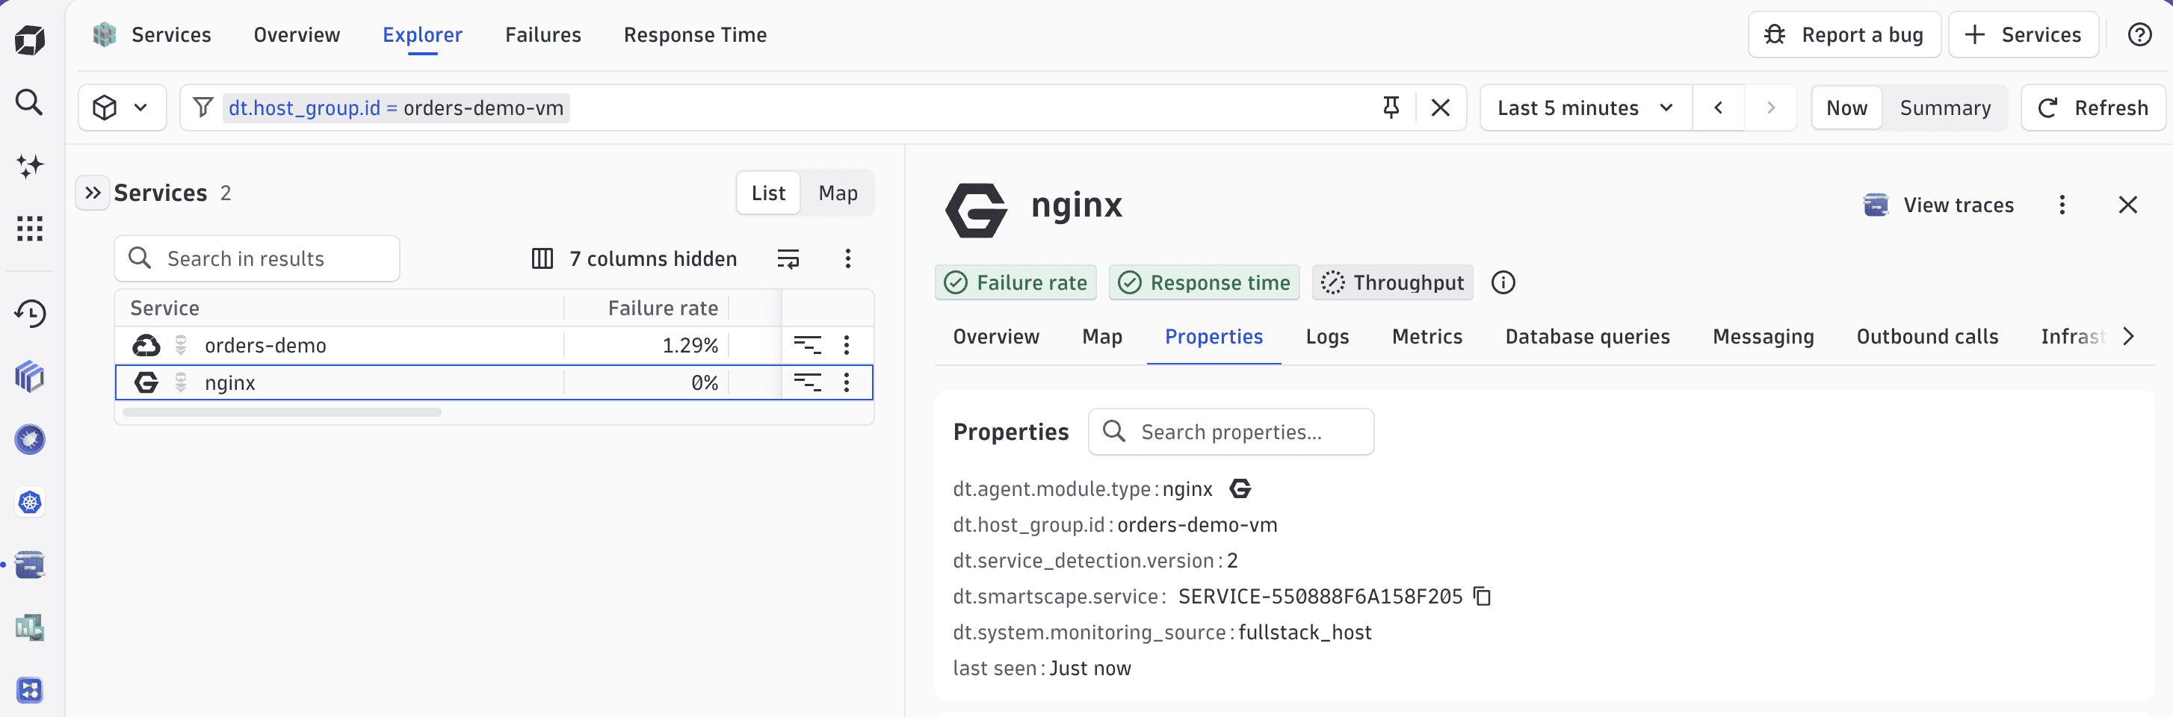Open table options three-dot menu
2173x717 pixels.
848,258
